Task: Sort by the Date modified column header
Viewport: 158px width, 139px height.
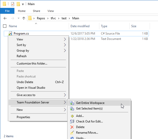Action: (80, 26)
